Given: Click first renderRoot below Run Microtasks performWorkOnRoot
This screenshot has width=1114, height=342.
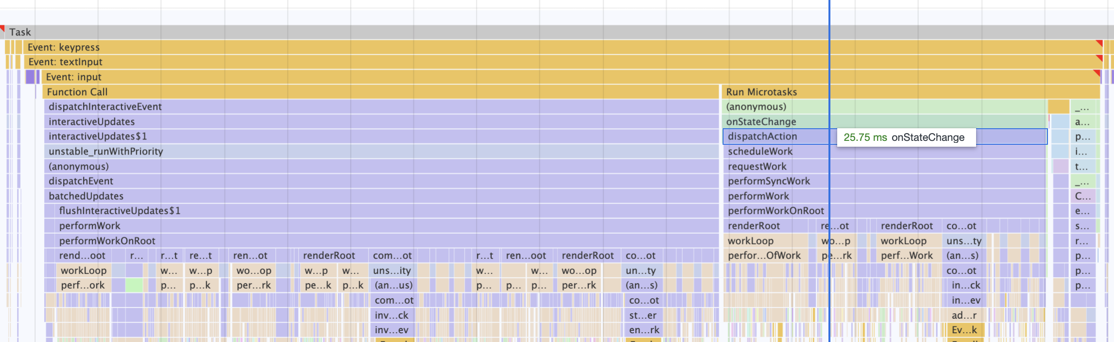Looking at the screenshot, I should pyautogui.click(x=766, y=225).
